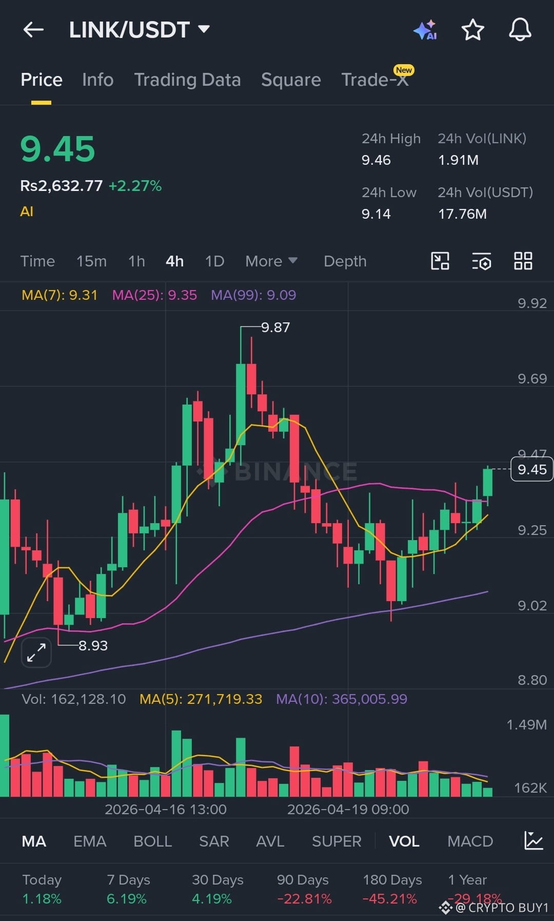Tap the MA(10): 365,005.99 volume legend
Screen dimensions: 554x921
(342, 699)
